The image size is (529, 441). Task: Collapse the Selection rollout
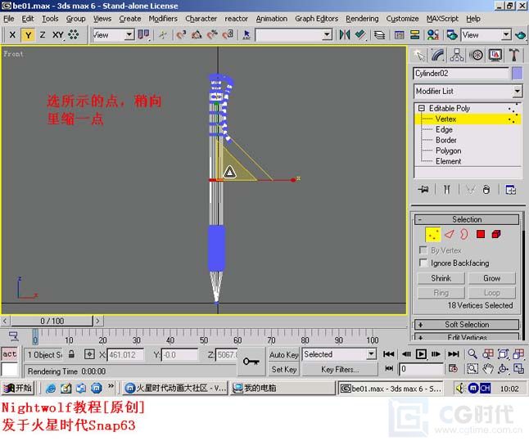tap(467, 219)
